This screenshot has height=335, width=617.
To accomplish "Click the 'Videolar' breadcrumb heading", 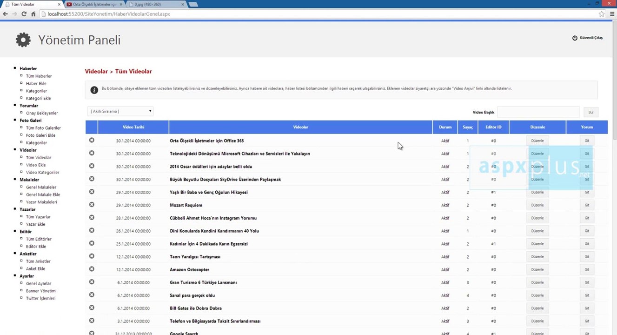I will (96, 71).
